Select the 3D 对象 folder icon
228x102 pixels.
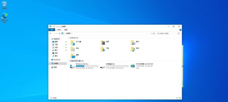click(x=73, y=43)
